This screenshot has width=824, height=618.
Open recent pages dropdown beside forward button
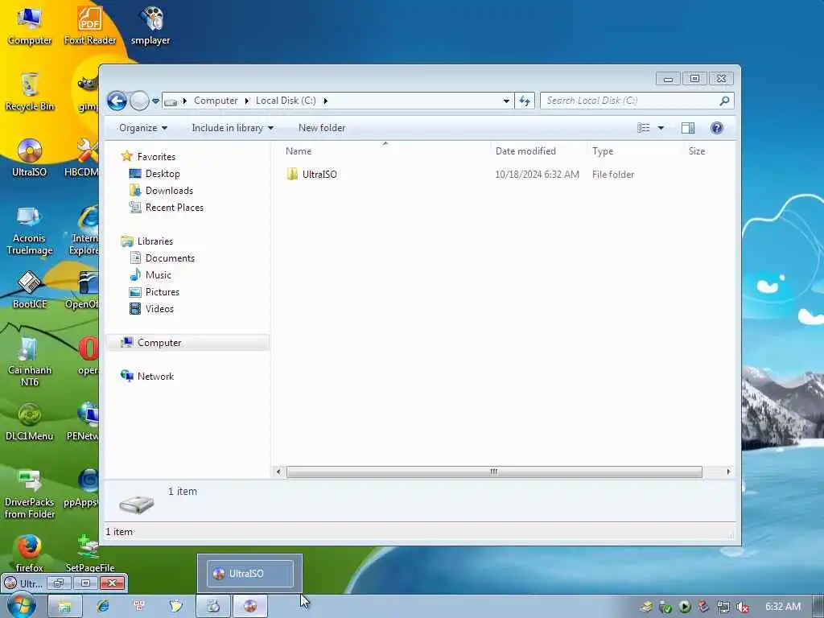(x=155, y=101)
